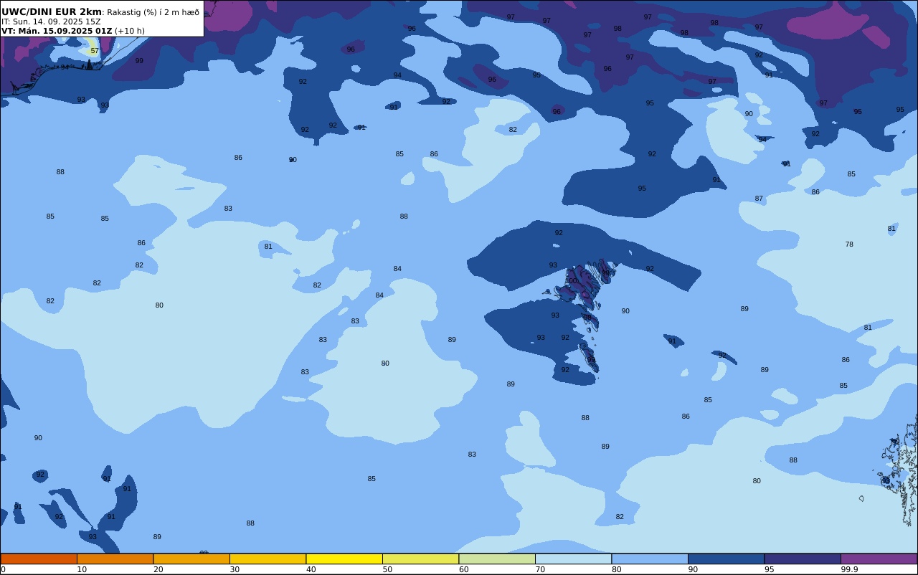Click the '10' legend tick label
The width and height of the screenshot is (918, 575).
pos(82,569)
